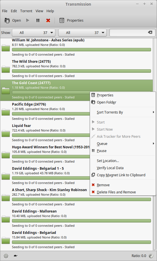Image resolution: width=157 pixels, height=261 pixels.
Task: Open the options gear icon in the status bar
Action: click(6, 256)
